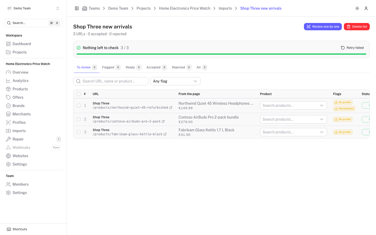The width and height of the screenshot is (376, 235).
Task: Open Merchants in sidebar
Action: [33, 114]
